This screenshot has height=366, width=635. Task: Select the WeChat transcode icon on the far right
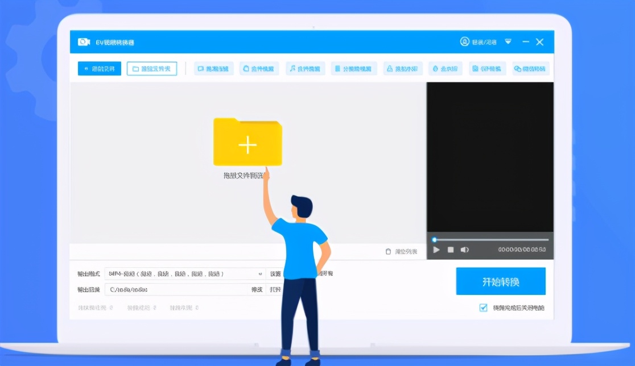(530, 68)
